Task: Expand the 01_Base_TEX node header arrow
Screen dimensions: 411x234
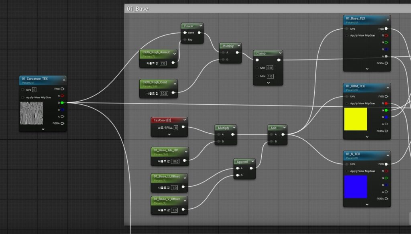Action: coord(388,20)
